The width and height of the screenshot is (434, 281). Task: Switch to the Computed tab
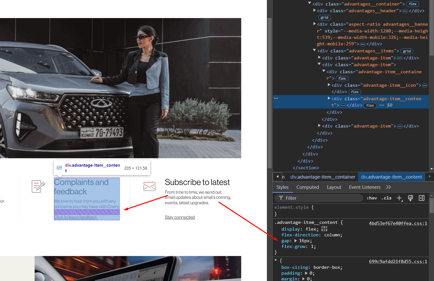307,187
